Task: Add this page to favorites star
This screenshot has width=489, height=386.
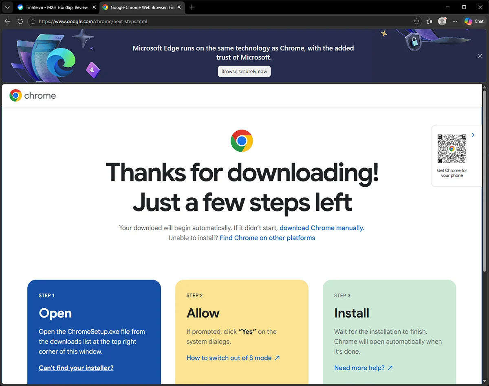Action: click(416, 21)
